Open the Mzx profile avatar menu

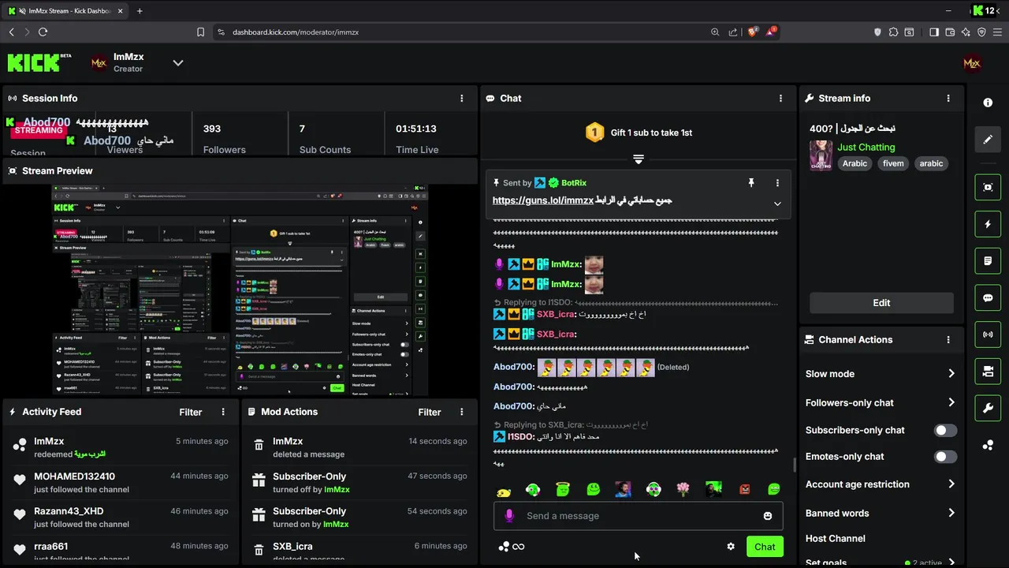coord(972,63)
